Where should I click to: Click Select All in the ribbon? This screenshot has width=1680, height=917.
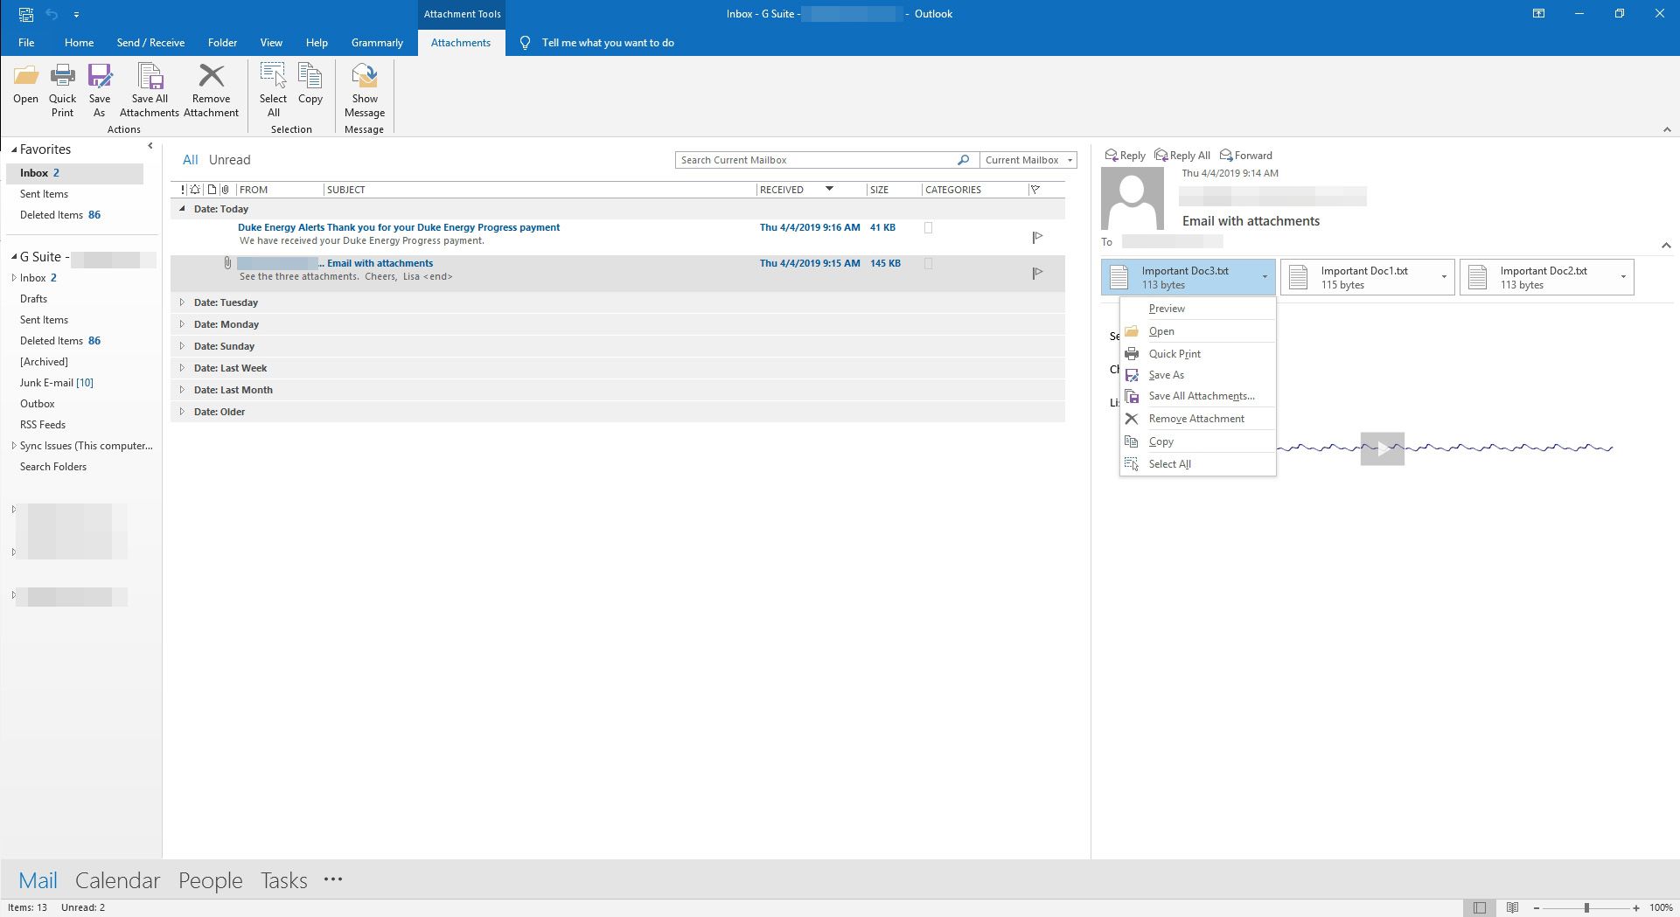click(x=273, y=90)
